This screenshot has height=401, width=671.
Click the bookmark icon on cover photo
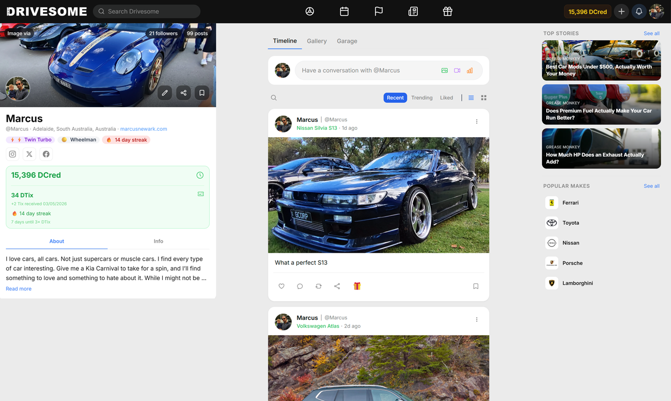pyautogui.click(x=202, y=93)
